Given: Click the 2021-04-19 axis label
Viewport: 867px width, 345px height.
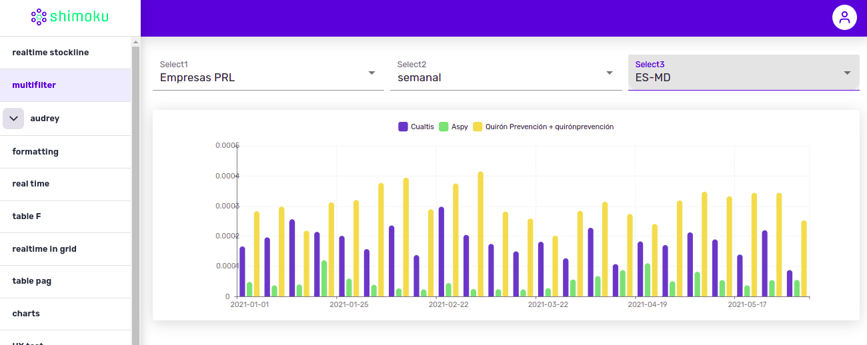Looking at the screenshot, I should pyautogui.click(x=648, y=304).
